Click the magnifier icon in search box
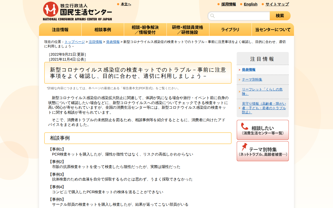Image resolution: width=333 pixels, height=208 pixels. (213, 16)
